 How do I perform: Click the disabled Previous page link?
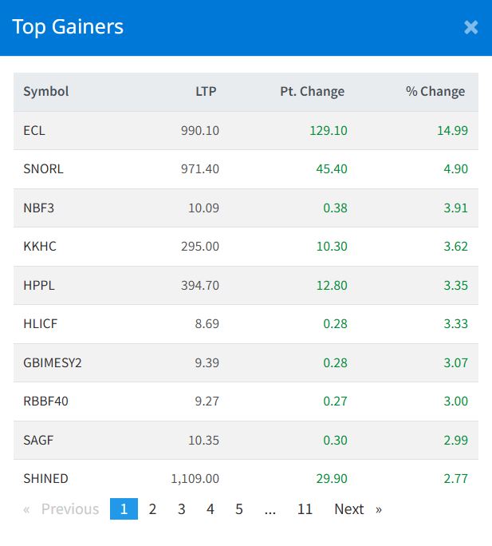tap(61, 508)
